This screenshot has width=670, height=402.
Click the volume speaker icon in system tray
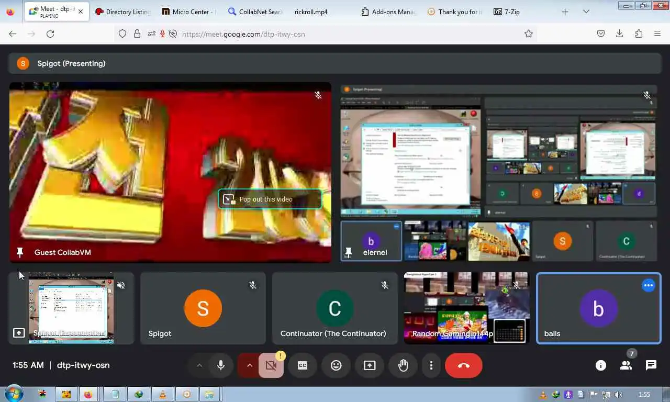click(x=619, y=395)
